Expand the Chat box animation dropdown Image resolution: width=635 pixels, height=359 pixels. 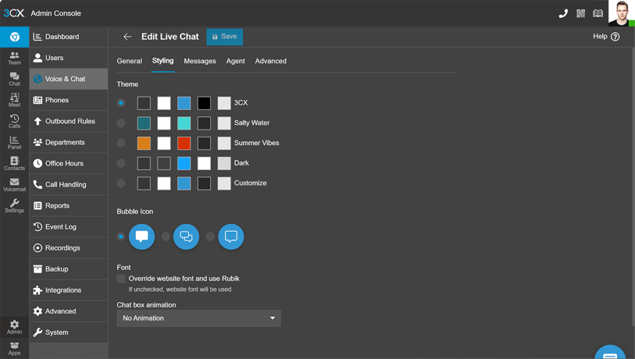[x=198, y=318]
